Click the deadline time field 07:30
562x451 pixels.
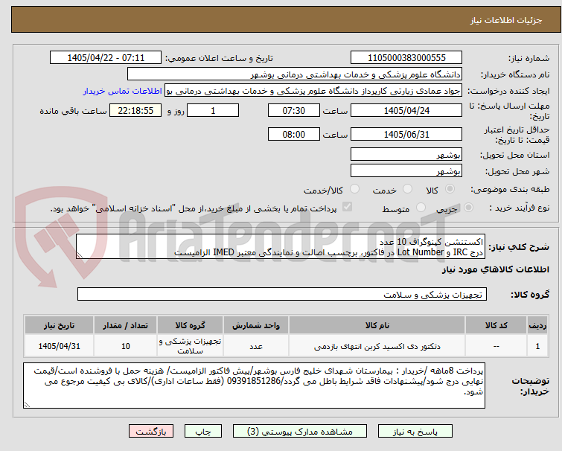[x=294, y=110]
